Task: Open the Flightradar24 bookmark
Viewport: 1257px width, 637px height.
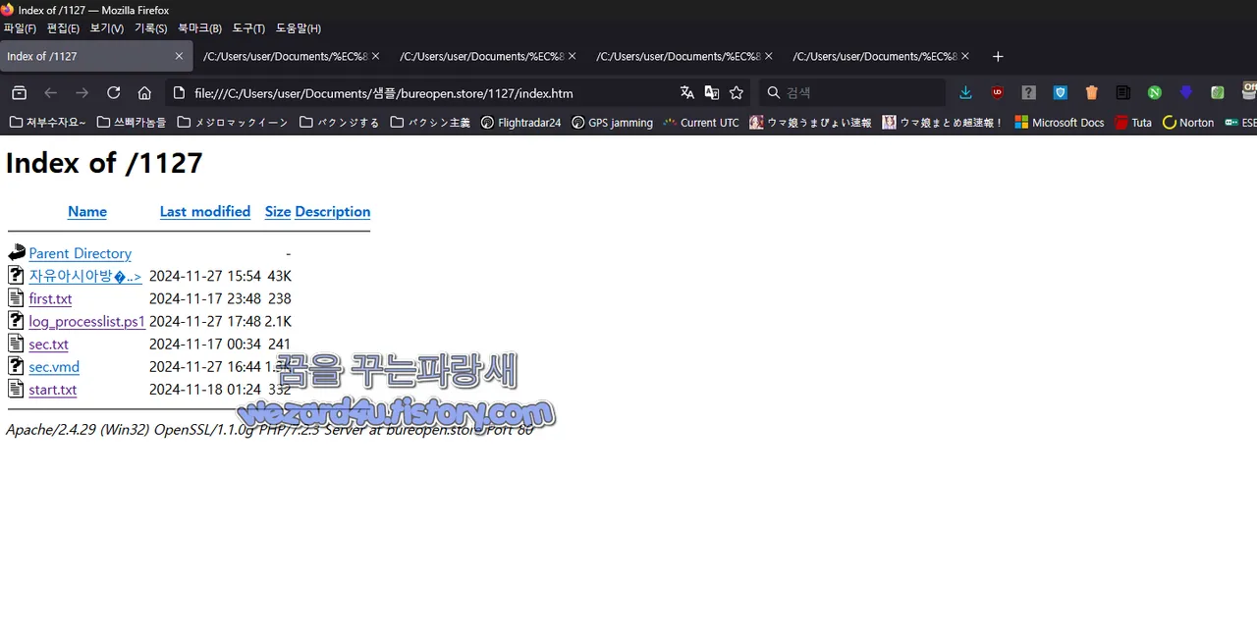Action: coord(520,123)
